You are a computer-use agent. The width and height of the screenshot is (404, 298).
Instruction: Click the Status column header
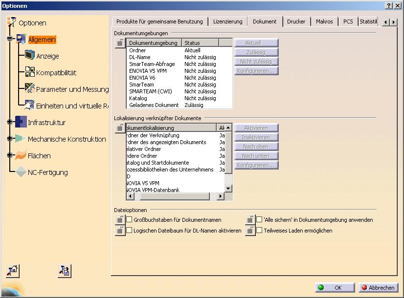pos(200,43)
